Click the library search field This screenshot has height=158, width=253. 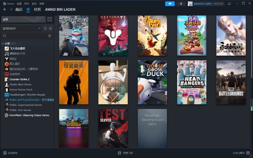27,36
